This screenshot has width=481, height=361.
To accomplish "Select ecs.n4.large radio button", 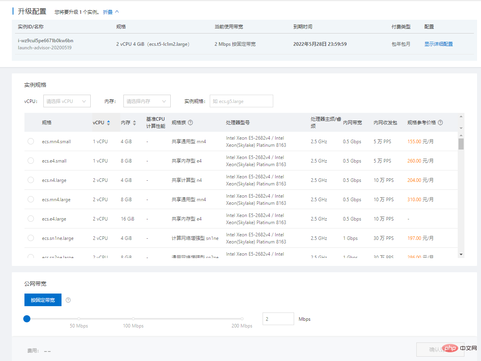I will tap(31, 180).
